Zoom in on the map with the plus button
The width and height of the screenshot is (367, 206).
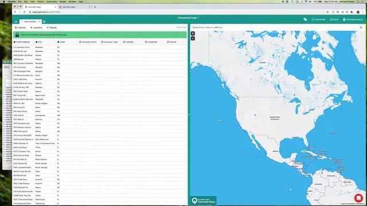(x=193, y=33)
